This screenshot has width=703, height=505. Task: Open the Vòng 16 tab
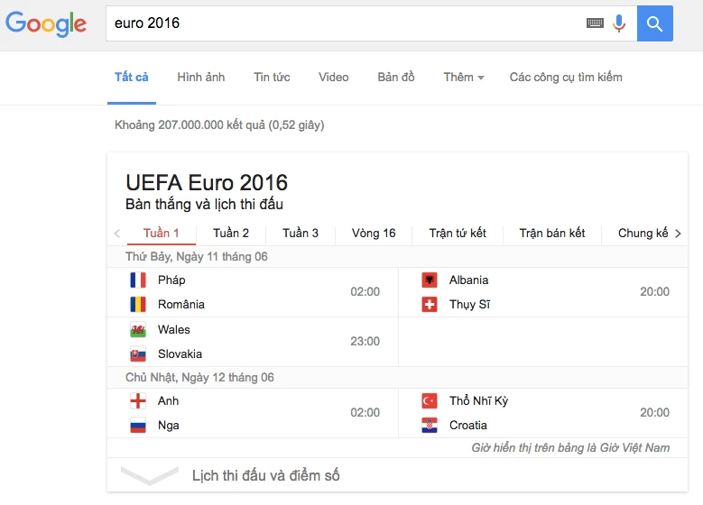coord(374,234)
